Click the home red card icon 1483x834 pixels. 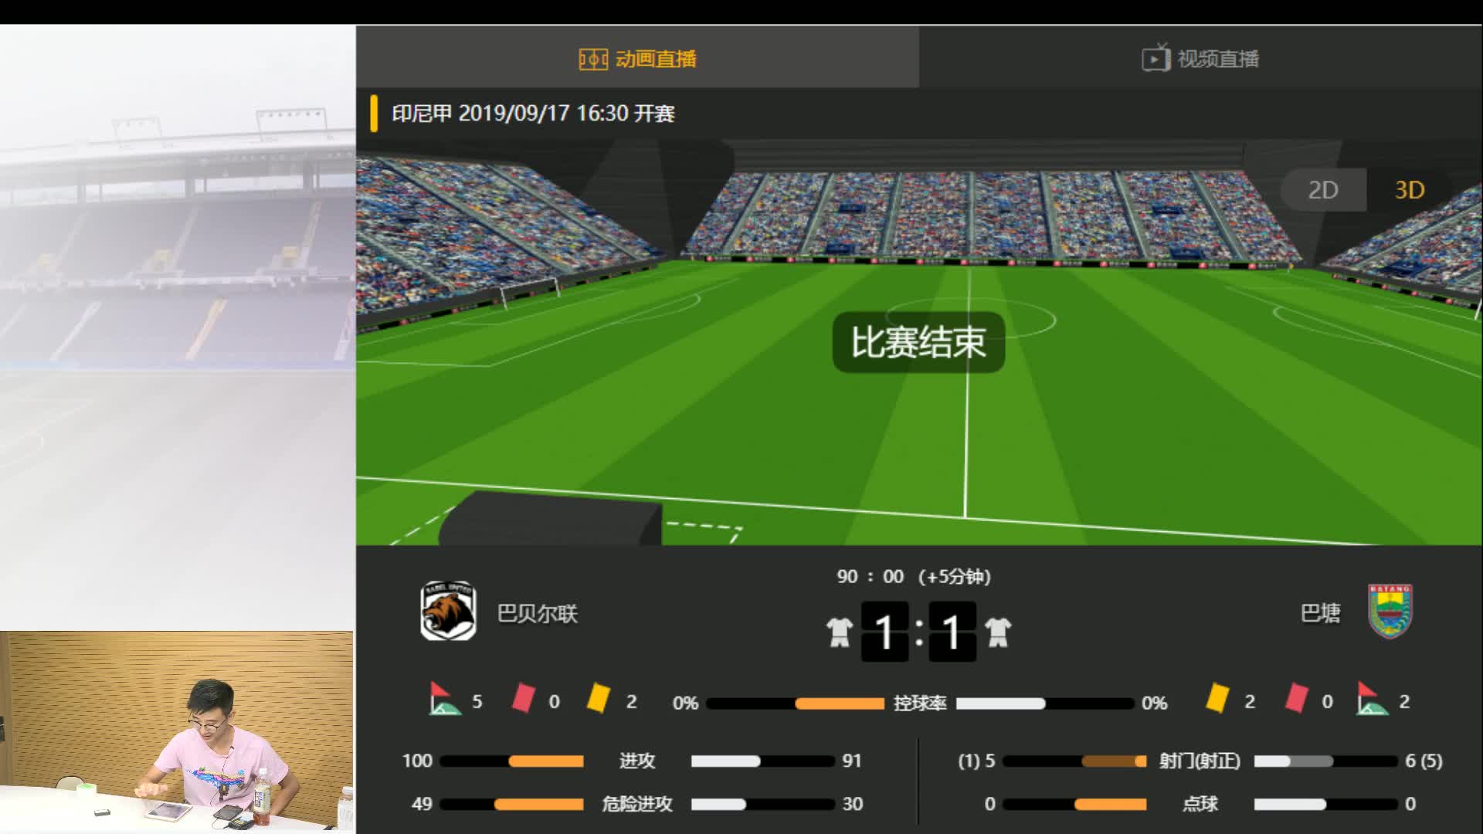[523, 698]
